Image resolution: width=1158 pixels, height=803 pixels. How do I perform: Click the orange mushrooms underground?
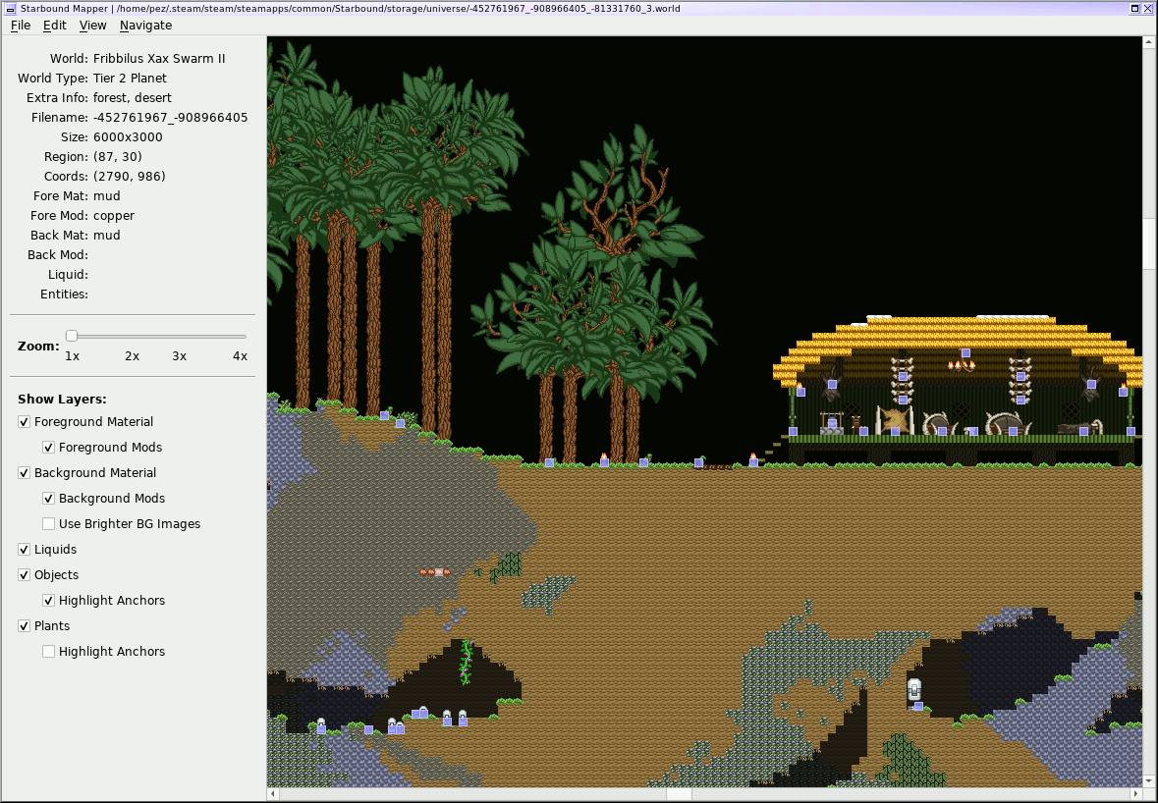point(435,572)
